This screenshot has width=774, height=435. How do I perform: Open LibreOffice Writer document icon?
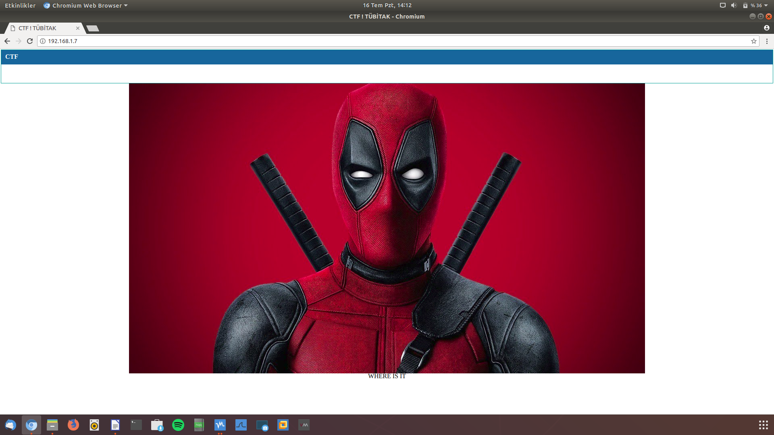[x=115, y=425]
